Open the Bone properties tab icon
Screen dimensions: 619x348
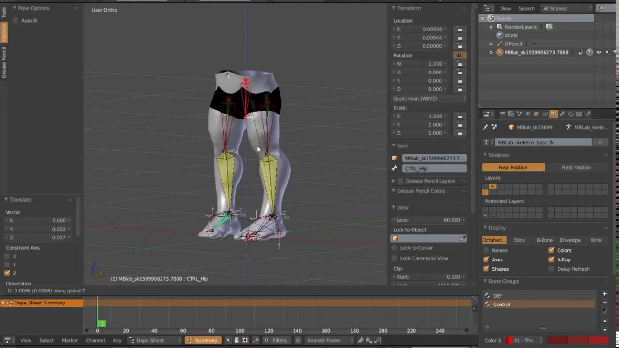(562, 114)
